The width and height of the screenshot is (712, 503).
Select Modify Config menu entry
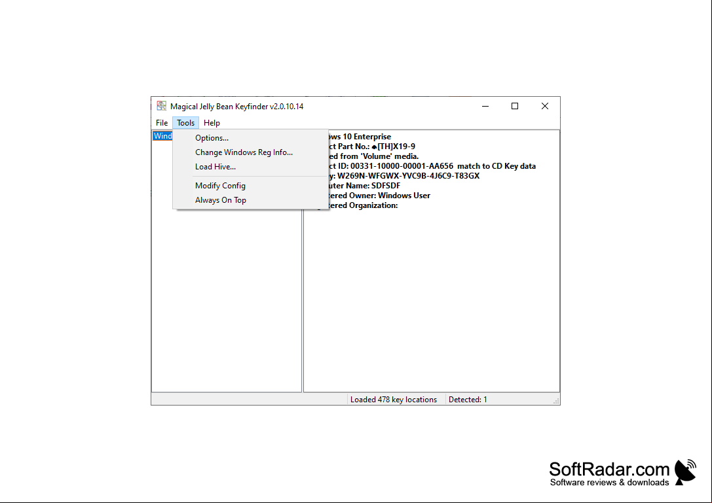coord(251,186)
